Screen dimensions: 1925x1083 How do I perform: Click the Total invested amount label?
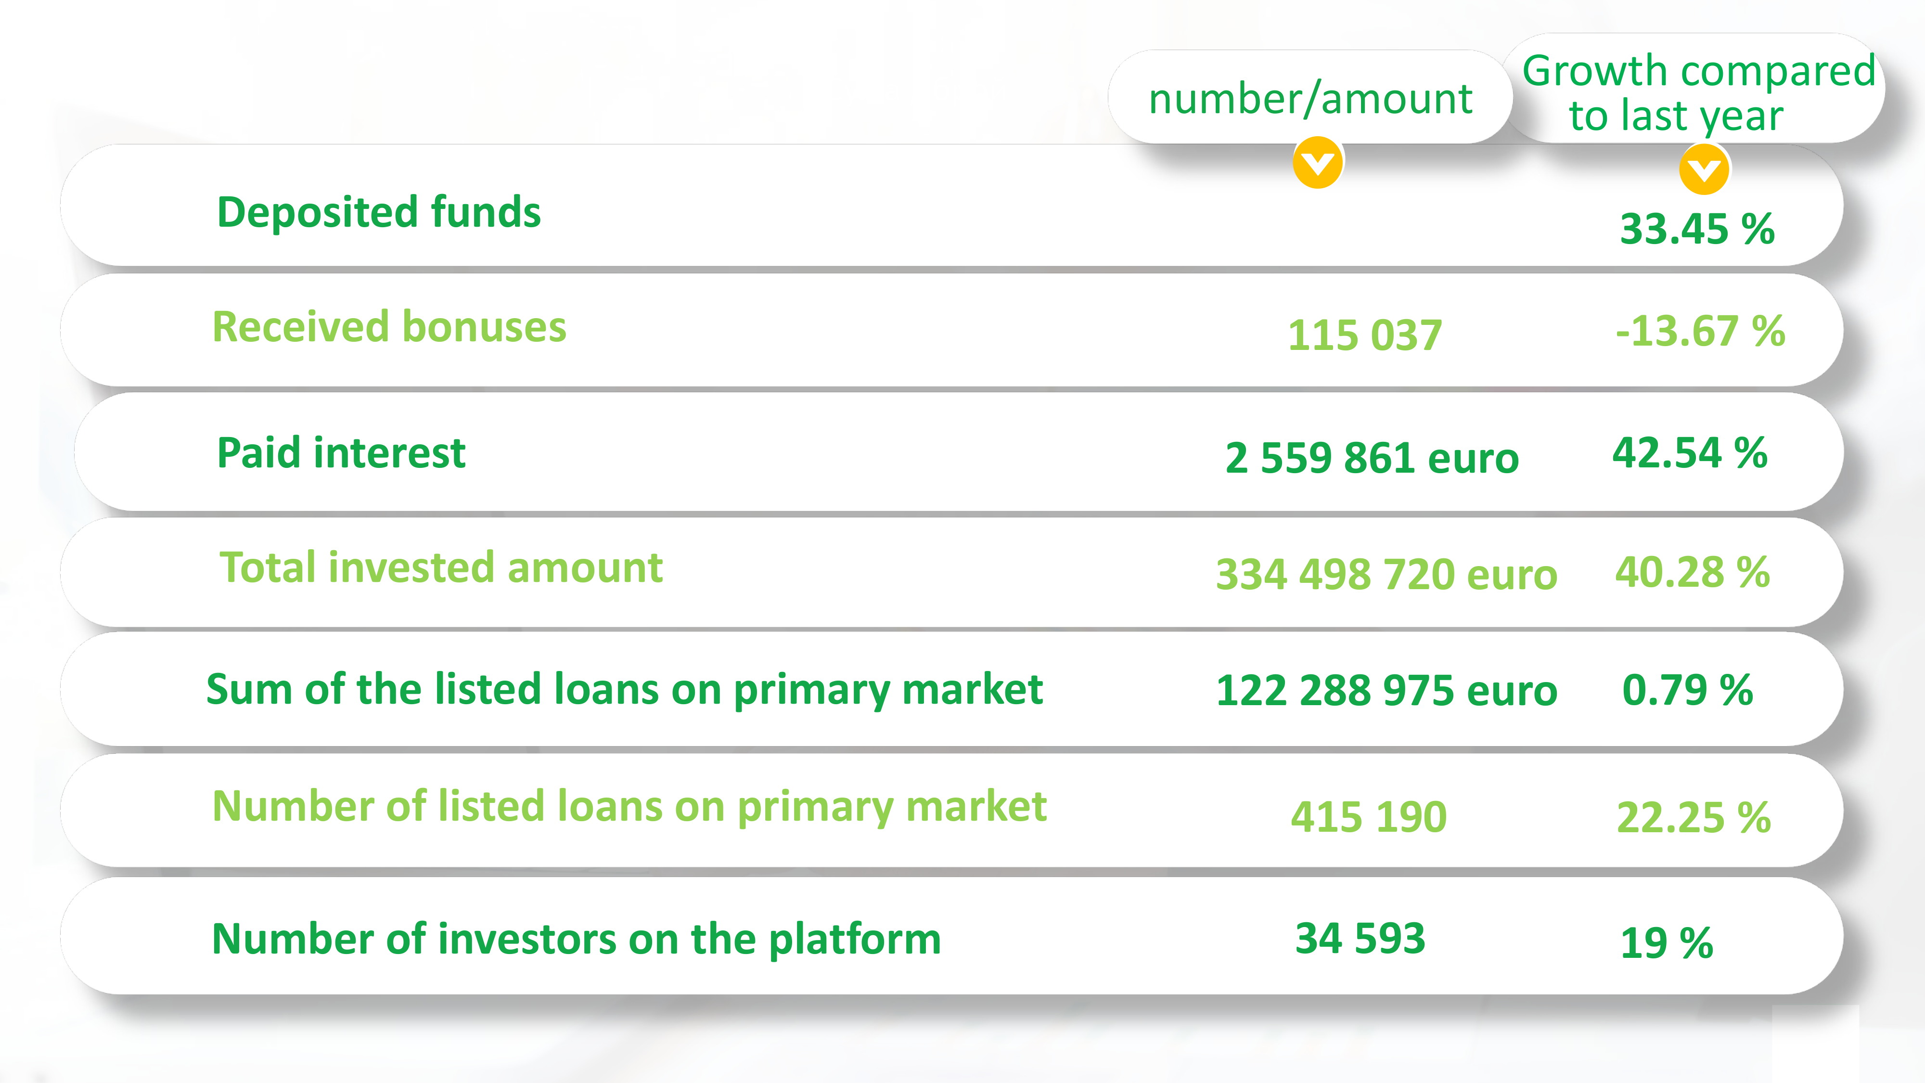pyautogui.click(x=441, y=567)
